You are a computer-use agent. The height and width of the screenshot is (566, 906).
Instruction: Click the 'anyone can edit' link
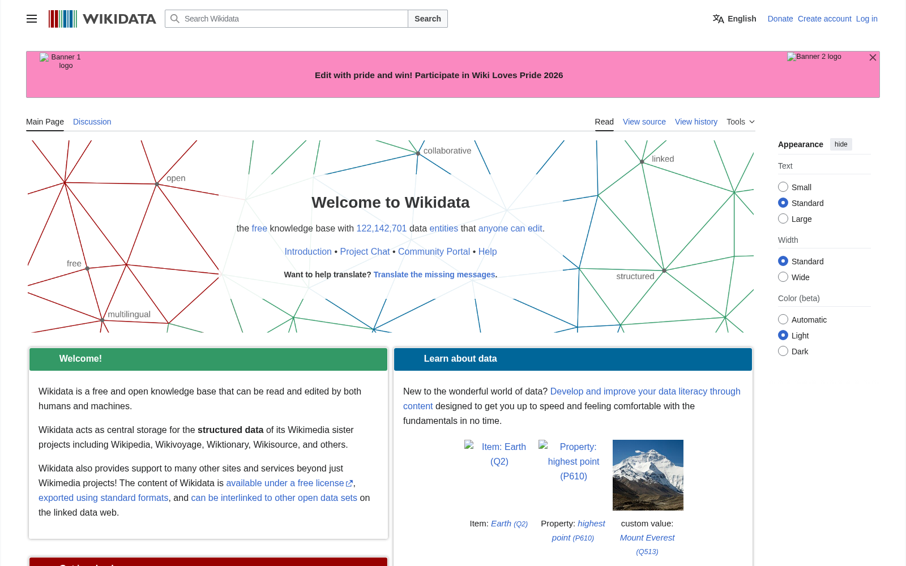[x=510, y=228]
